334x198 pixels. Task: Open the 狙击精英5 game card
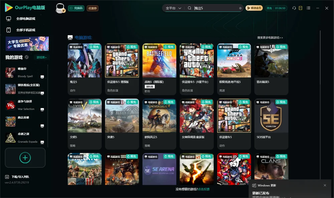pos(271,69)
